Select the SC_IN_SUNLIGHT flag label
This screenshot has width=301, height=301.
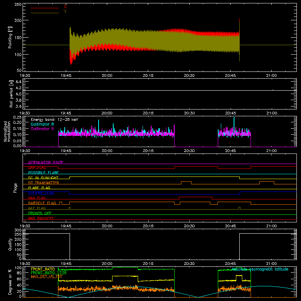pos(43,178)
